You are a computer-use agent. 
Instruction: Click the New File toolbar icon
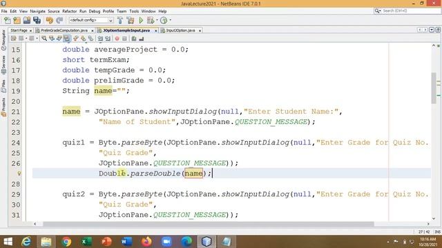tap(8, 20)
